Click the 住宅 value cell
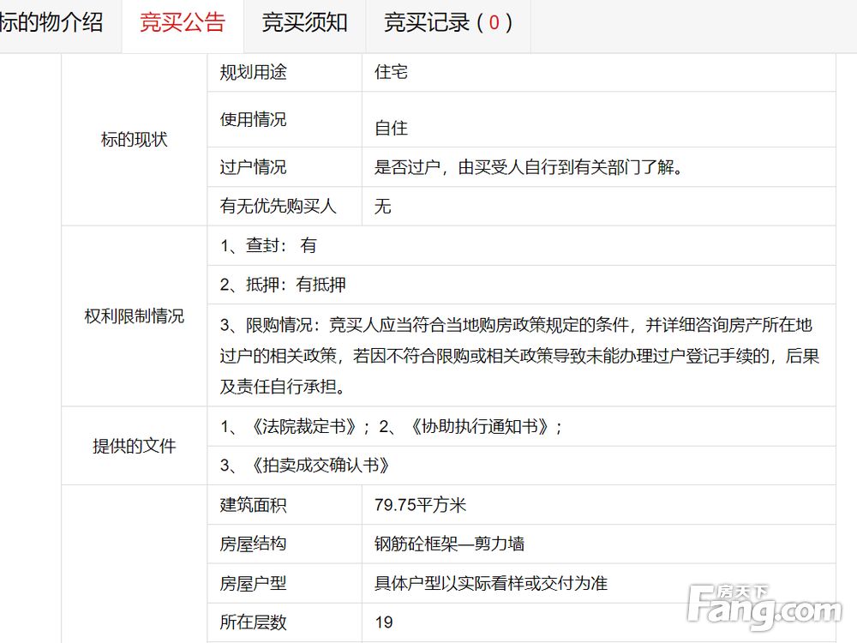This screenshot has height=643, width=857. coord(598,72)
